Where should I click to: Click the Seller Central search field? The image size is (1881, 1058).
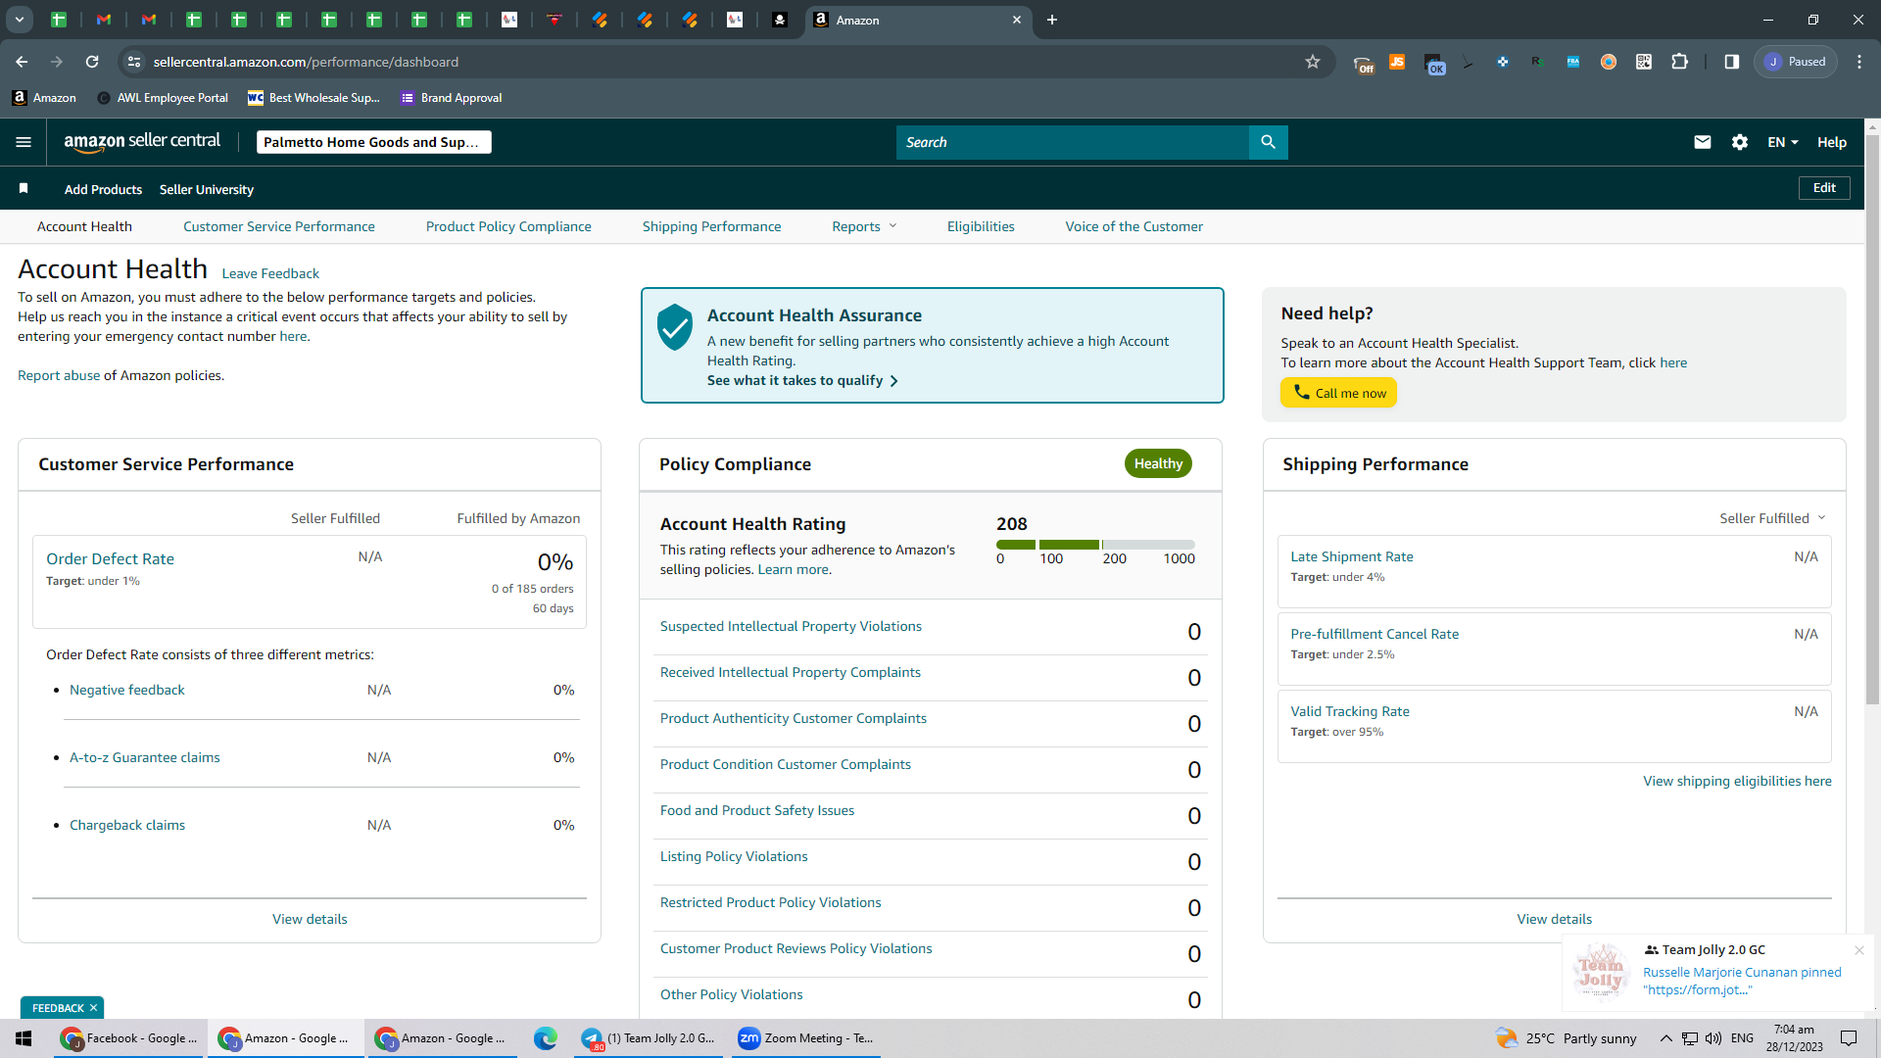(1073, 142)
